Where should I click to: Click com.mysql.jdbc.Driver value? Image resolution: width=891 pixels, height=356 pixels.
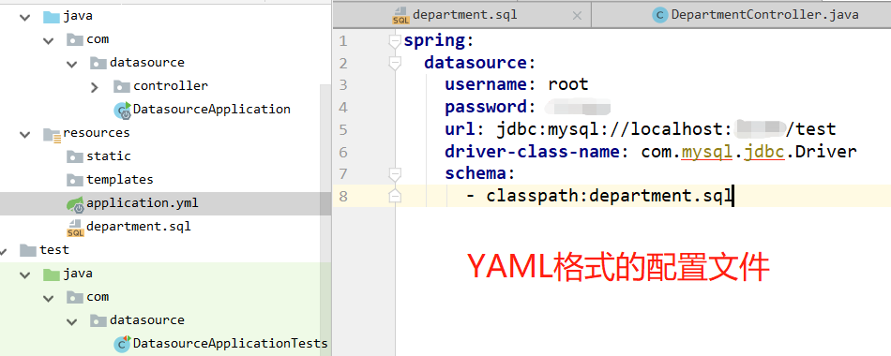[749, 152]
